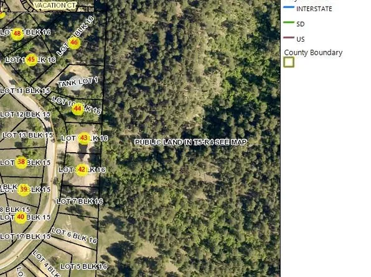This screenshot has height=277, width=371.
Task: Select parcel LOT 7 BLK 16
Action: [x=80, y=201]
